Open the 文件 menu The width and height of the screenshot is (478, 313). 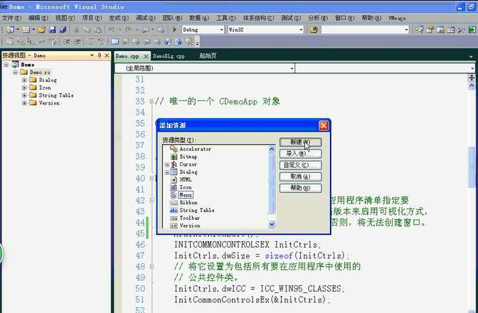coord(11,18)
